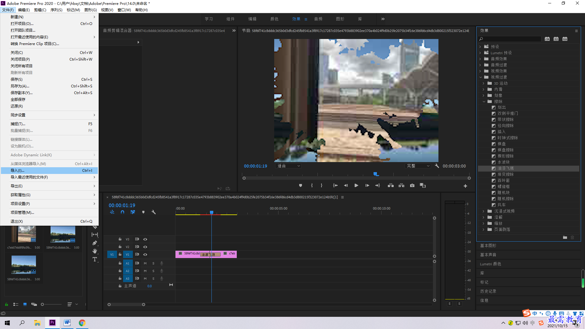
Task: Search effects in the search field
Action: point(510,39)
